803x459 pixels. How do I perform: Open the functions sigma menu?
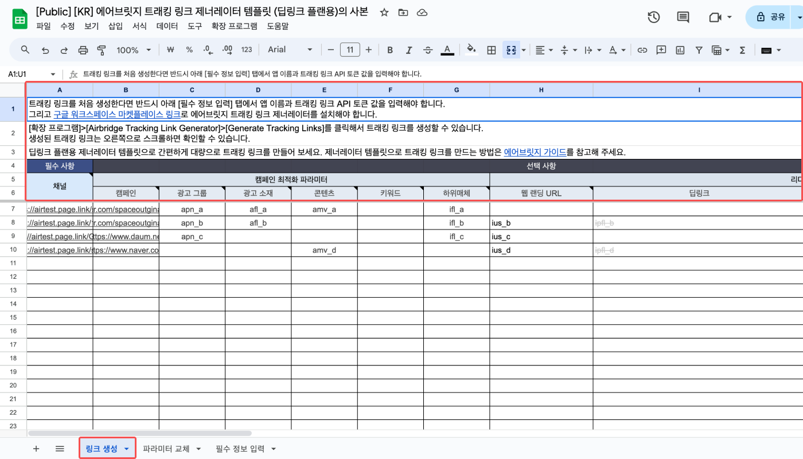pyautogui.click(x=742, y=50)
